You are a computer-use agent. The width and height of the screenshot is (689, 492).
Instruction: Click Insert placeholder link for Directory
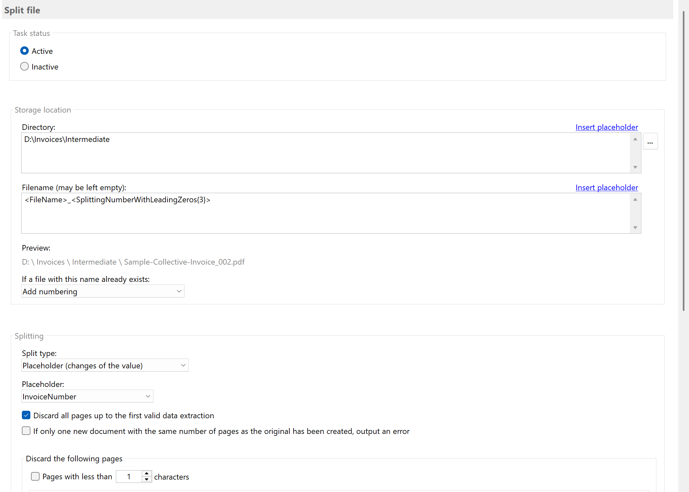(x=606, y=127)
